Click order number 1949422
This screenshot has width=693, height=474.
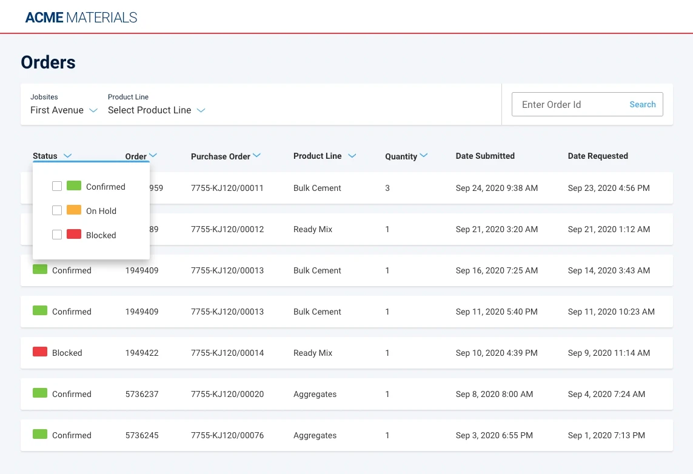tap(142, 353)
